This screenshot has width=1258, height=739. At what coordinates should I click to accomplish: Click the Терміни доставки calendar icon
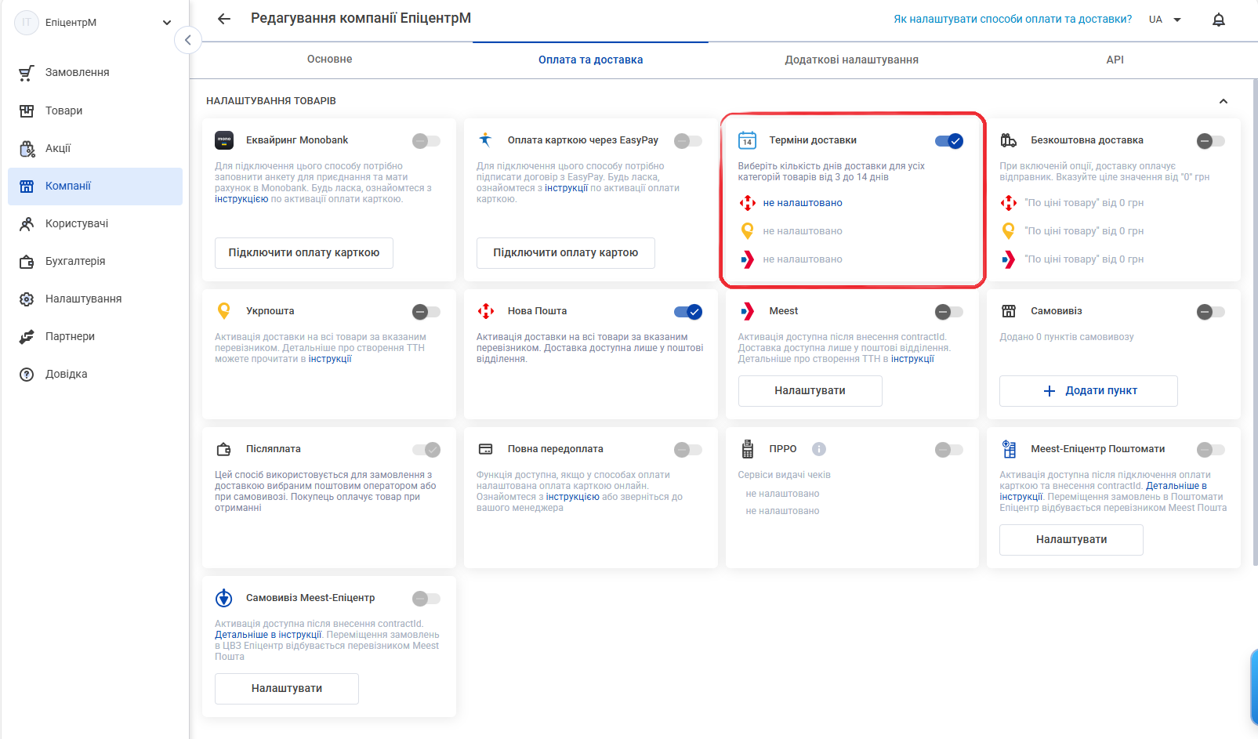tap(747, 140)
